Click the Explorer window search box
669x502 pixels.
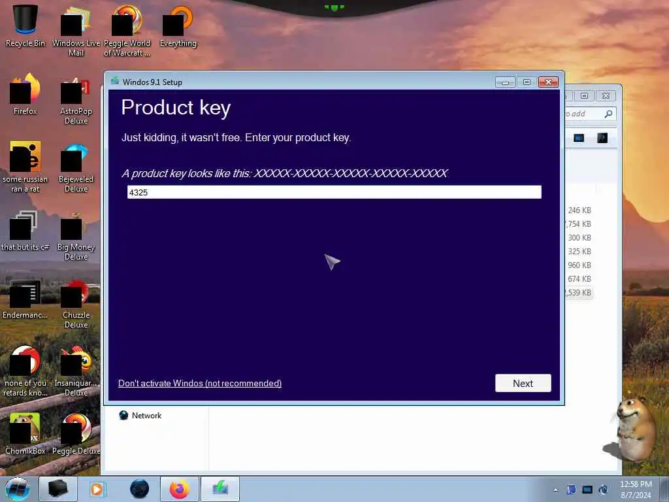tap(591, 114)
